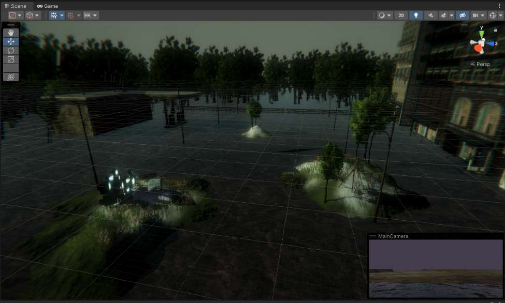This screenshot has width=505, height=303.
Task: Click the MainCamera overlay drag handle
Action: coord(372,236)
